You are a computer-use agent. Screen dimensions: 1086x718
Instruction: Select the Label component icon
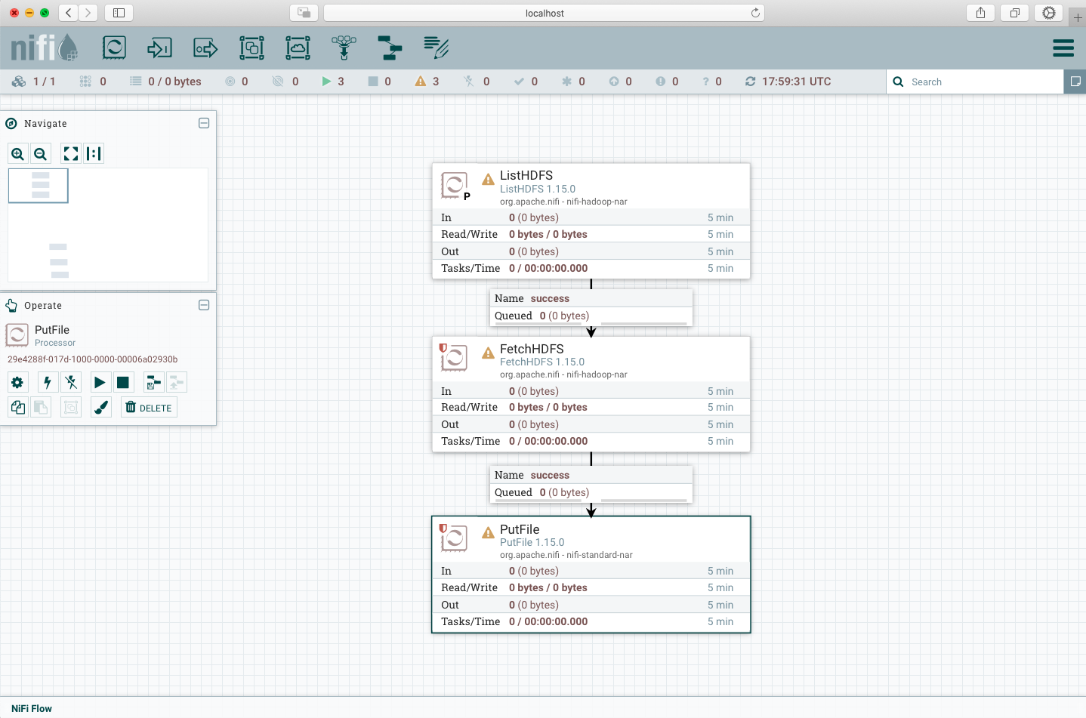click(x=436, y=48)
